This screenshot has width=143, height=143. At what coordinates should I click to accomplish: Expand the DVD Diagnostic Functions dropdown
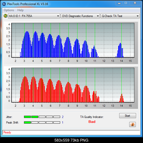[80, 16]
